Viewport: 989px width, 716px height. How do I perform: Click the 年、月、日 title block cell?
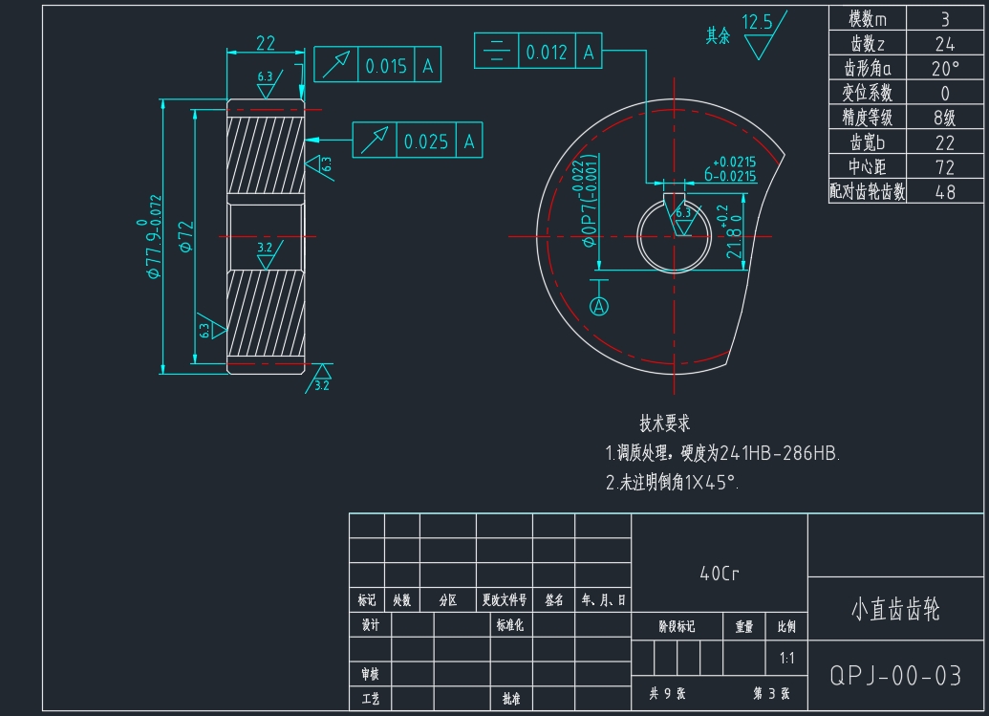603,600
